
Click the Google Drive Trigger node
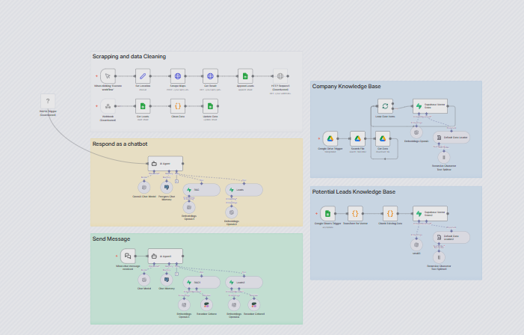[330, 138]
